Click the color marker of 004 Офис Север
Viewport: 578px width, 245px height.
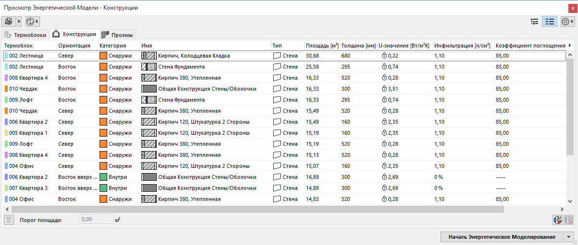tap(6, 166)
